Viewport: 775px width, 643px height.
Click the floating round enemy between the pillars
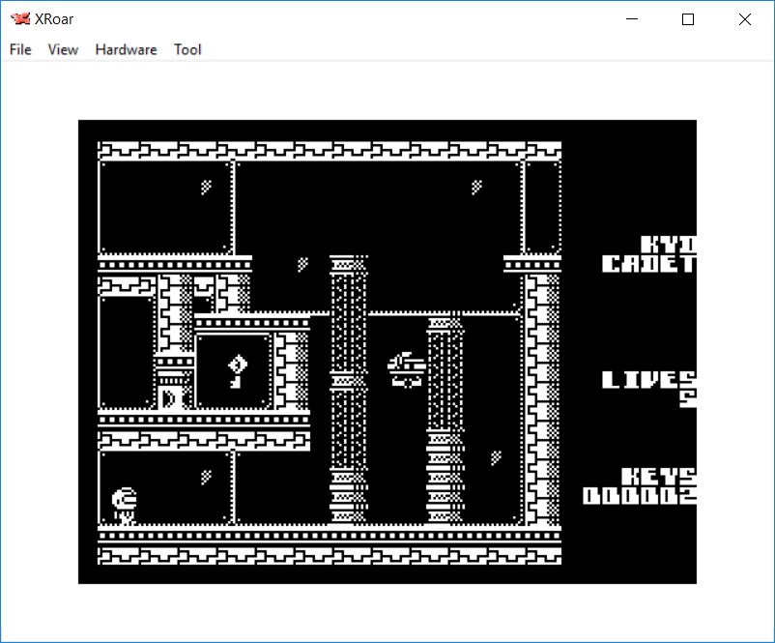pyautogui.click(x=407, y=368)
